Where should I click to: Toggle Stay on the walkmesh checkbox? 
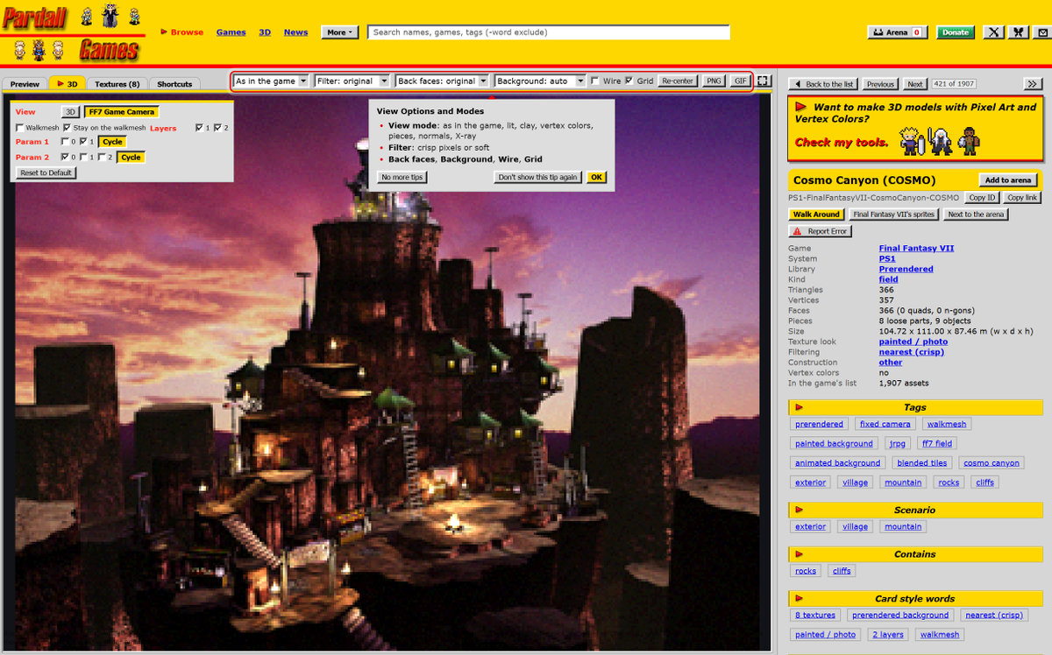[68, 128]
